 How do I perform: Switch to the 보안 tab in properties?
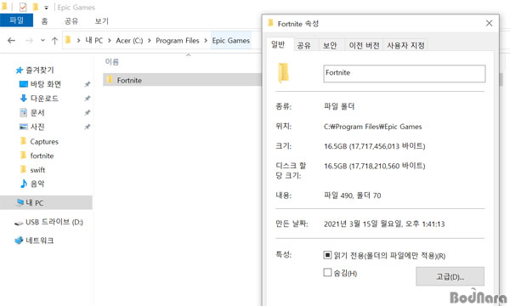point(330,46)
